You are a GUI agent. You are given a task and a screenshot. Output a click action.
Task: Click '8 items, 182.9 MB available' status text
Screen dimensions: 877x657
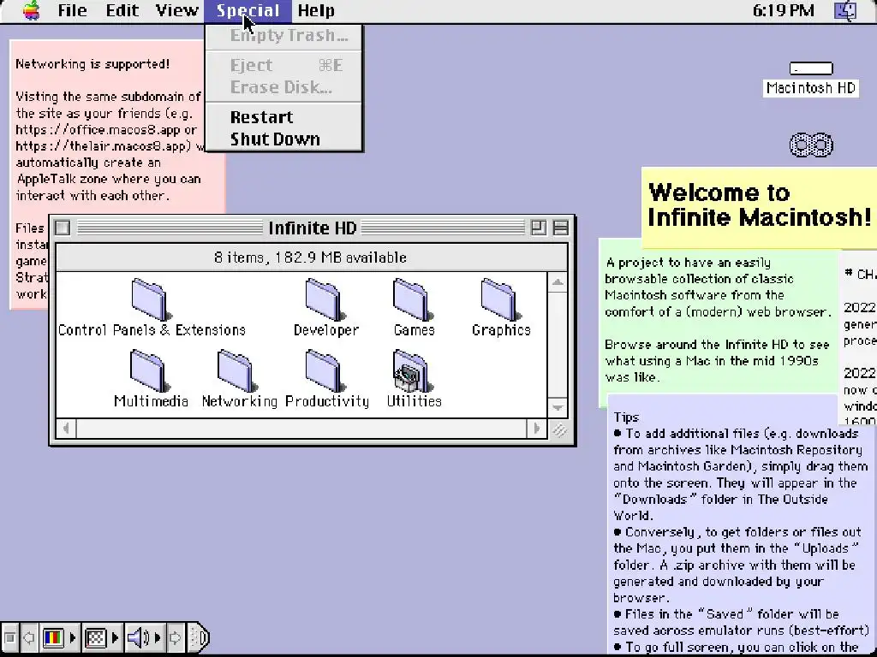[x=310, y=257]
